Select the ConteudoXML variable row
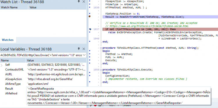218x108 pixels. [x=43, y=70]
